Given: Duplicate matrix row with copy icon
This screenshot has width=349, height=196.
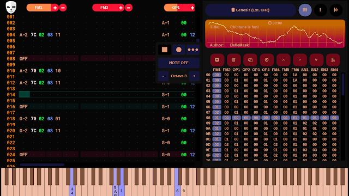Looking at the screenshot, I should click(250, 60).
